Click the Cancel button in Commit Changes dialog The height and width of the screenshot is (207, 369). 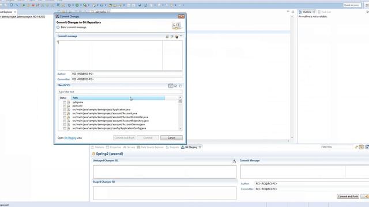(x=171, y=138)
